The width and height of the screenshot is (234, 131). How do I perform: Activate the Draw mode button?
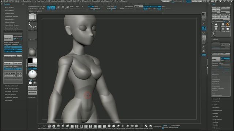click(x=53, y=8)
